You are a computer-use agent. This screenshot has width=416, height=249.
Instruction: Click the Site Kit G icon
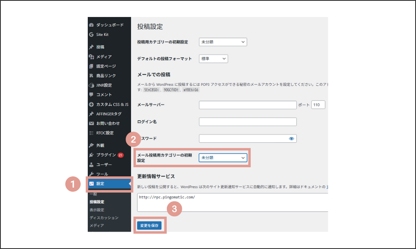[91, 34]
